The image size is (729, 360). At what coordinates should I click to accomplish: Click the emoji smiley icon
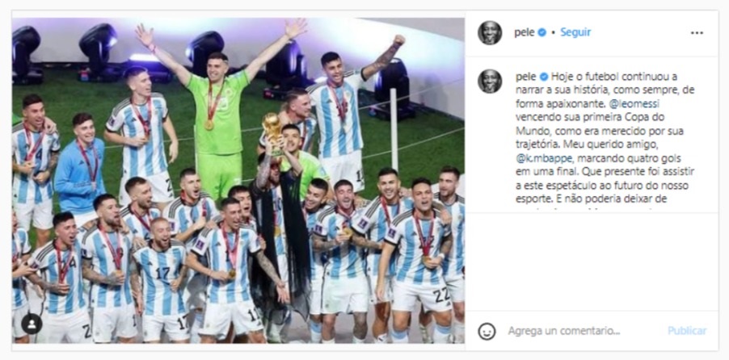487,331
